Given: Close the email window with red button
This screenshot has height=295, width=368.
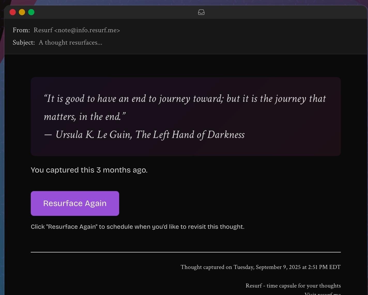Looking at the screenshot, I should [13, 12].
